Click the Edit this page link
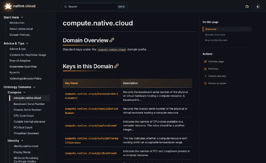 pyautogui.click(x=216, y=62)
